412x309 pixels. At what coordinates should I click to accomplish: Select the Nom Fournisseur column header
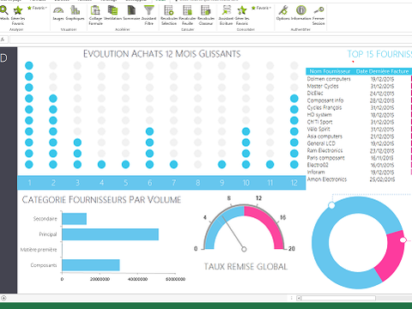point(330,71)
